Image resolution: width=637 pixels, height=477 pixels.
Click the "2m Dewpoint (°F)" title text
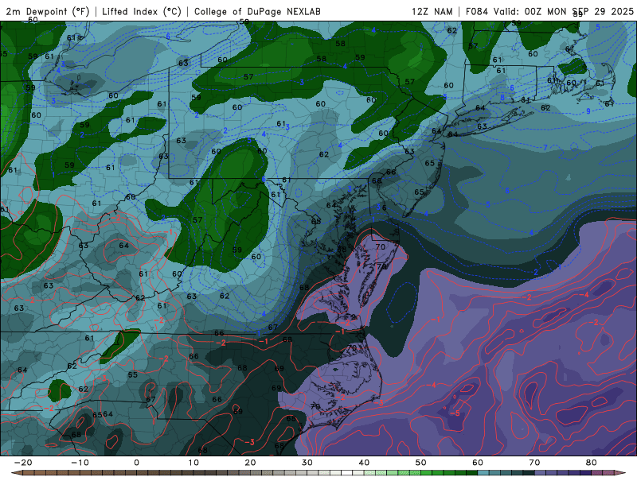coord(48,11)
